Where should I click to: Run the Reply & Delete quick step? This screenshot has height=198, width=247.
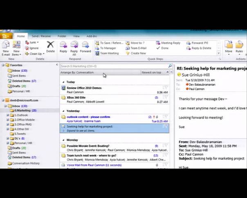199,48
